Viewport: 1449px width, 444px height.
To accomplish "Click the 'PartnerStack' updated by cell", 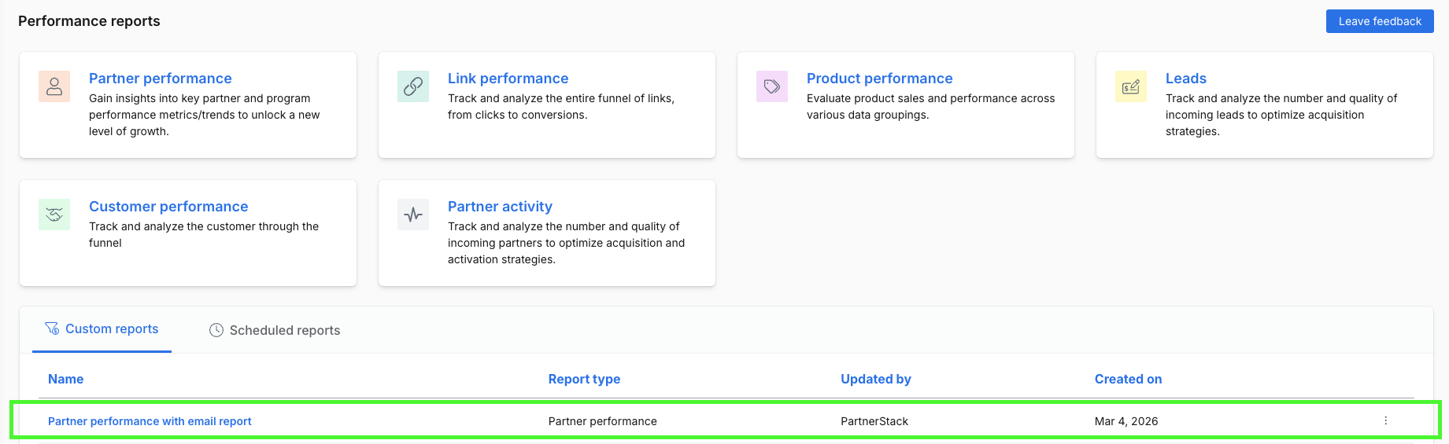I will pyautogui.click(x=874, y=421).
